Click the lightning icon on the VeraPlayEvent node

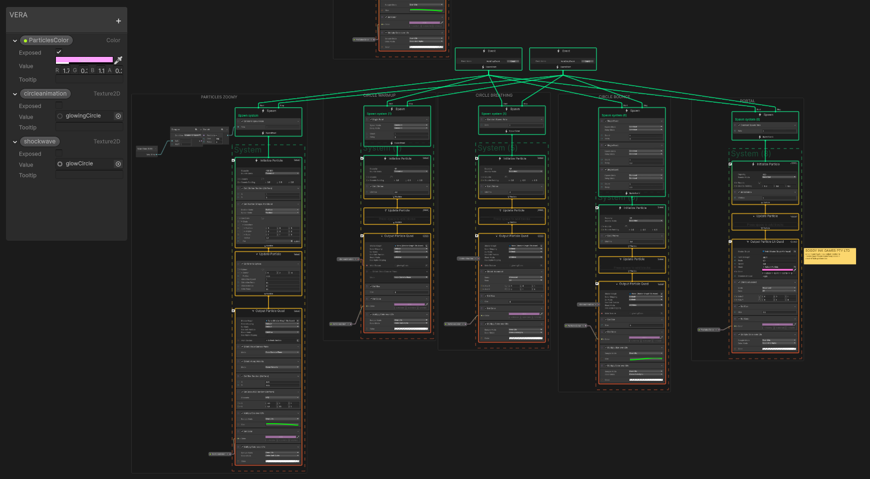[484, 51]
